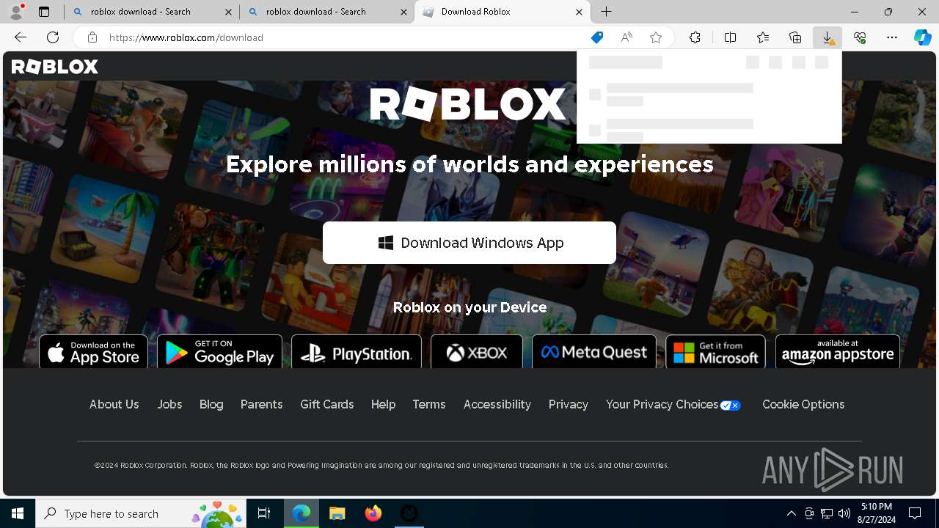Screen dimensions: 939x528
Task: Open the Meta Quest badge
Action: click(x=594, y=352)
